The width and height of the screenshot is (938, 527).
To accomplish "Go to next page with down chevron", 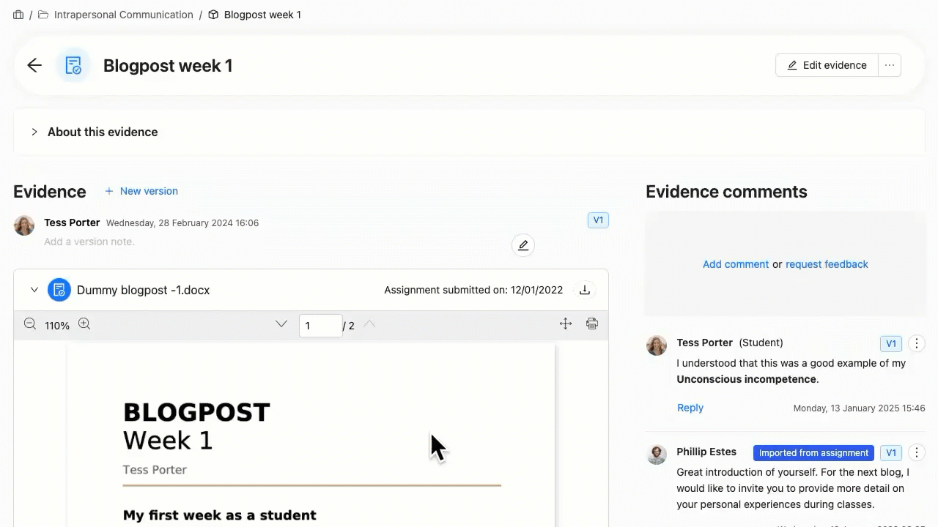I will coord(281,324).
